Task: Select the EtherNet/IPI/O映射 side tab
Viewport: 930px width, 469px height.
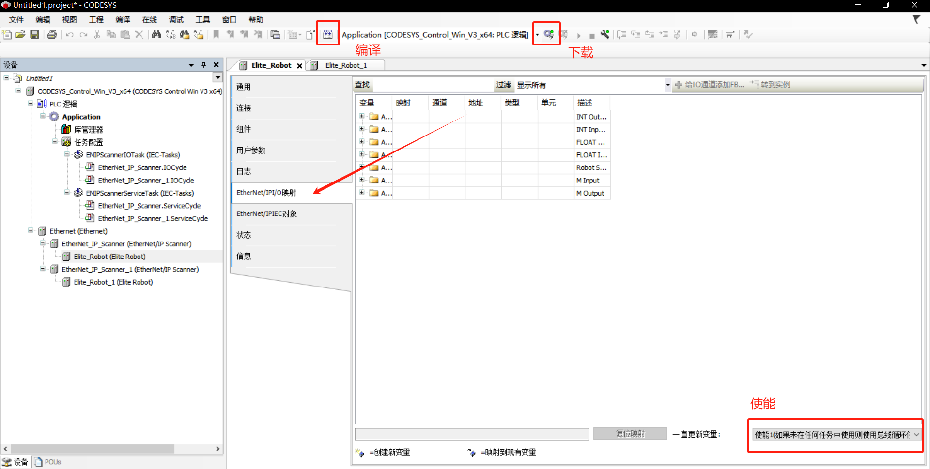Action: [x=266, y=193]
